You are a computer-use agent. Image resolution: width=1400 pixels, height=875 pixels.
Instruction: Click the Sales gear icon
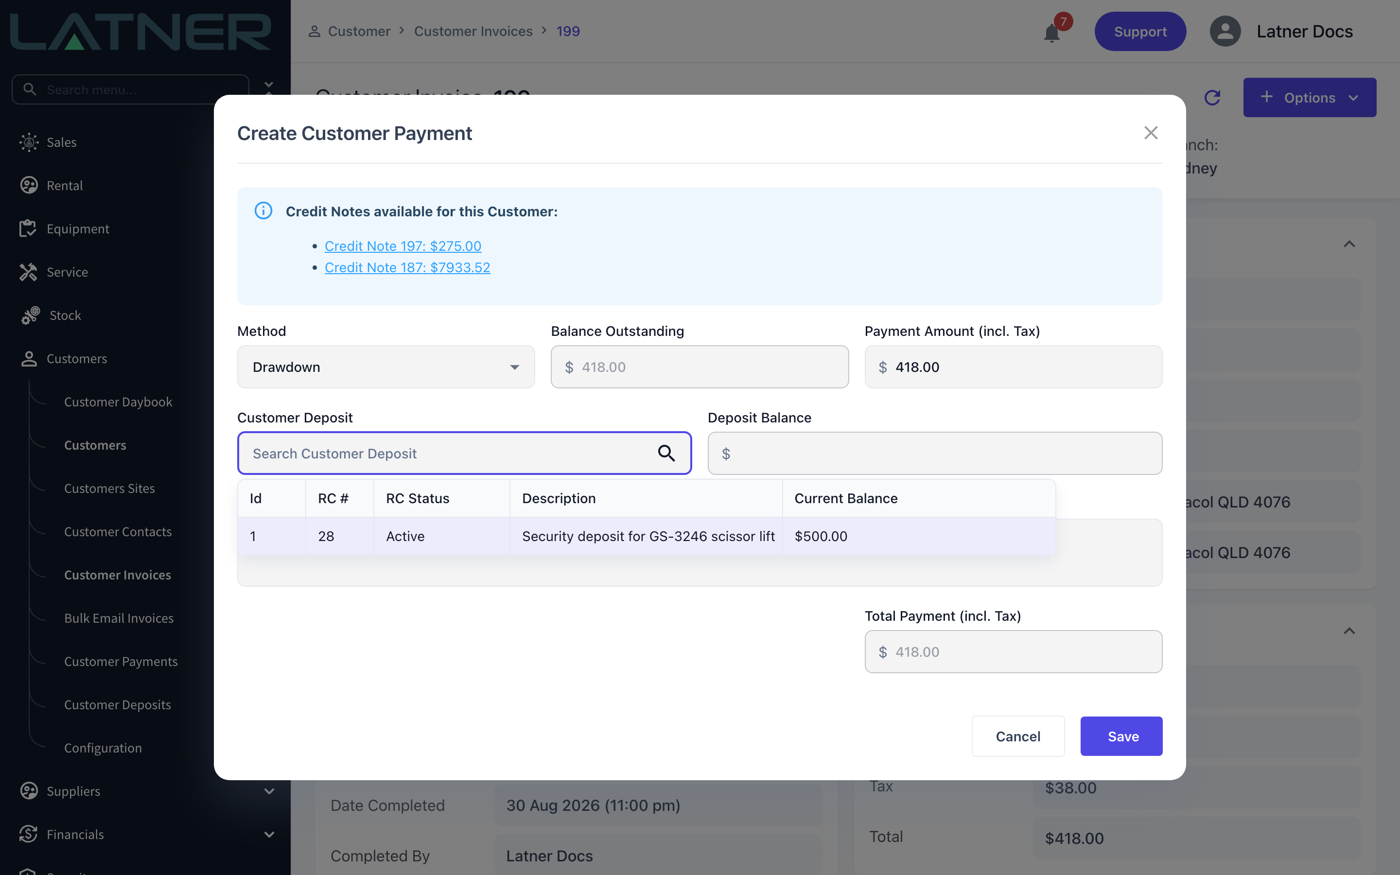tap(29, 142)
